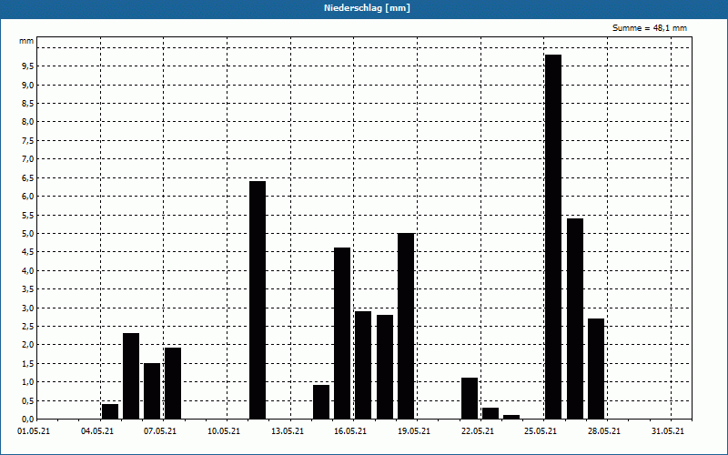This screenshot has height=455, width=728.
Task: Click the "2,5" y-axis label
Action: point(28,327)
